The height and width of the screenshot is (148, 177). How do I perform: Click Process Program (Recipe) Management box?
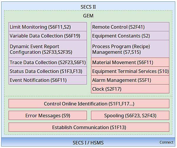click(x=130, y=49)
